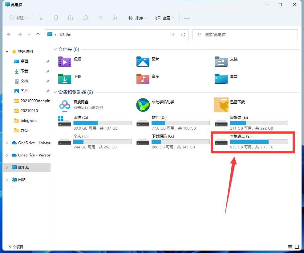Open the Sort (排序) dropdown menu
The height and width of the screenshot is (253, 304).
pos(137,18)
